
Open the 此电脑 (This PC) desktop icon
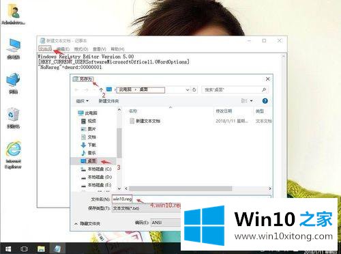click(x=13, y=49)
